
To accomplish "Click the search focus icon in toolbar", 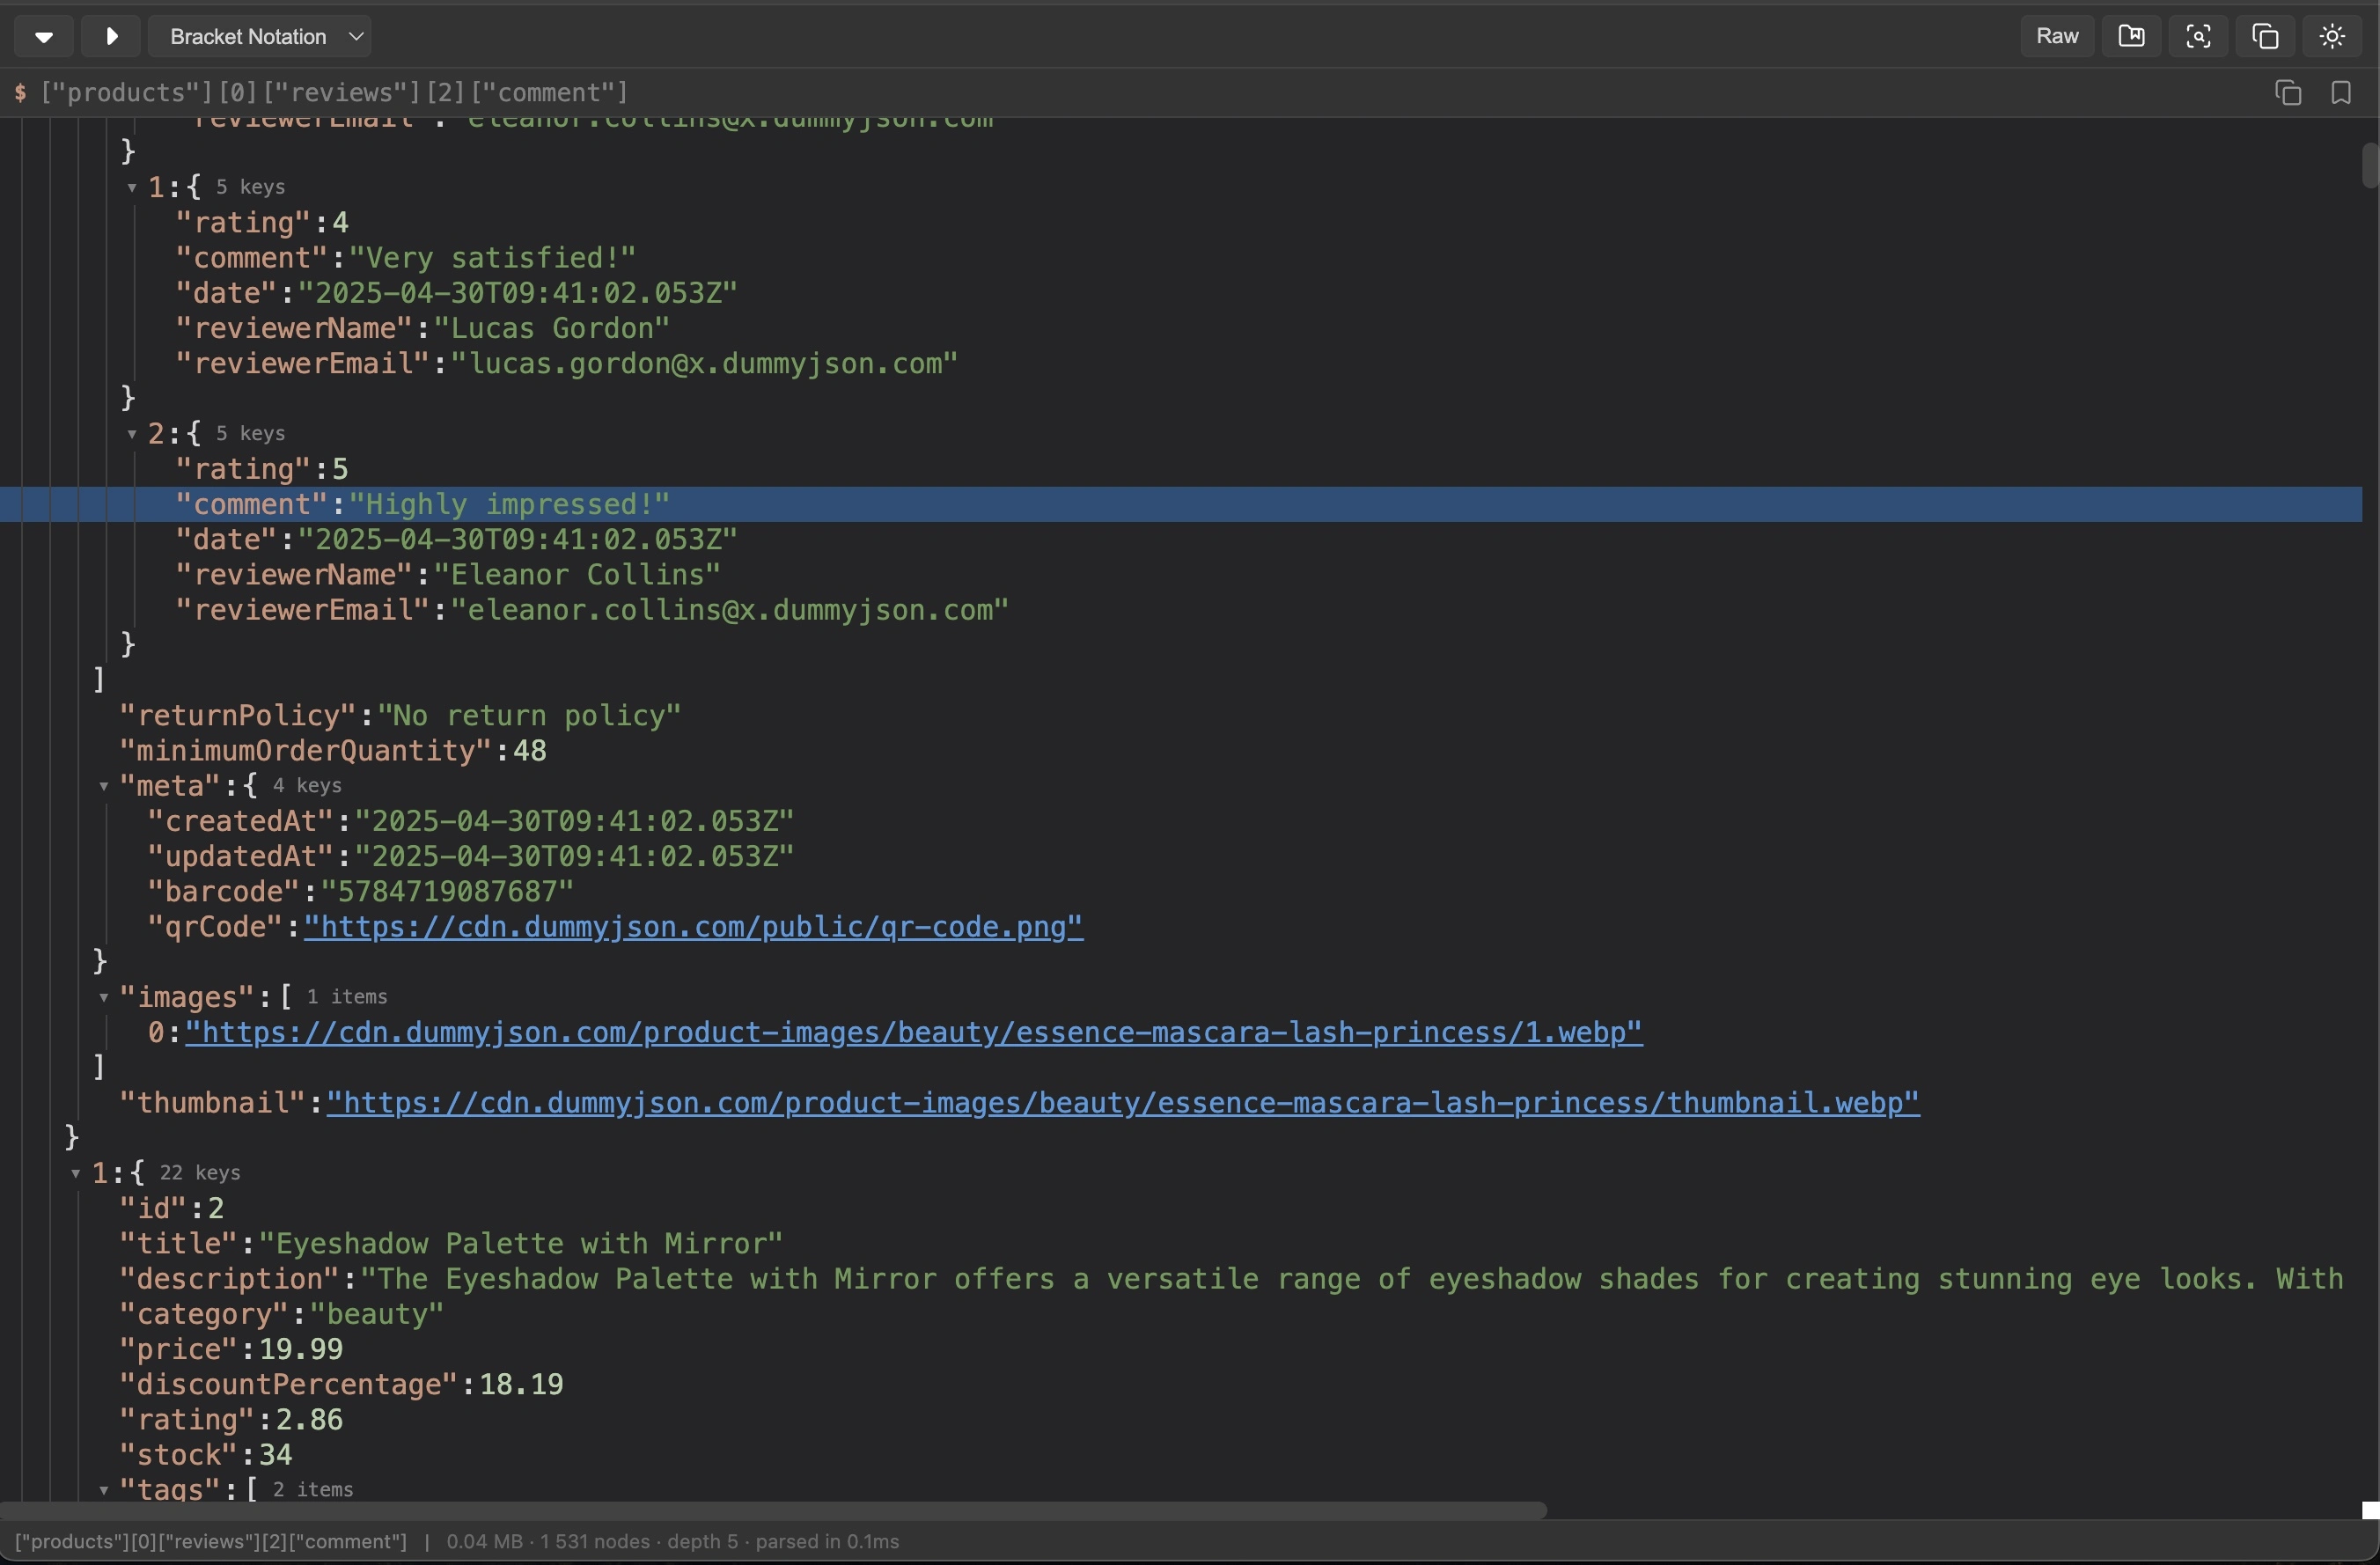I will click(2198, 37).
